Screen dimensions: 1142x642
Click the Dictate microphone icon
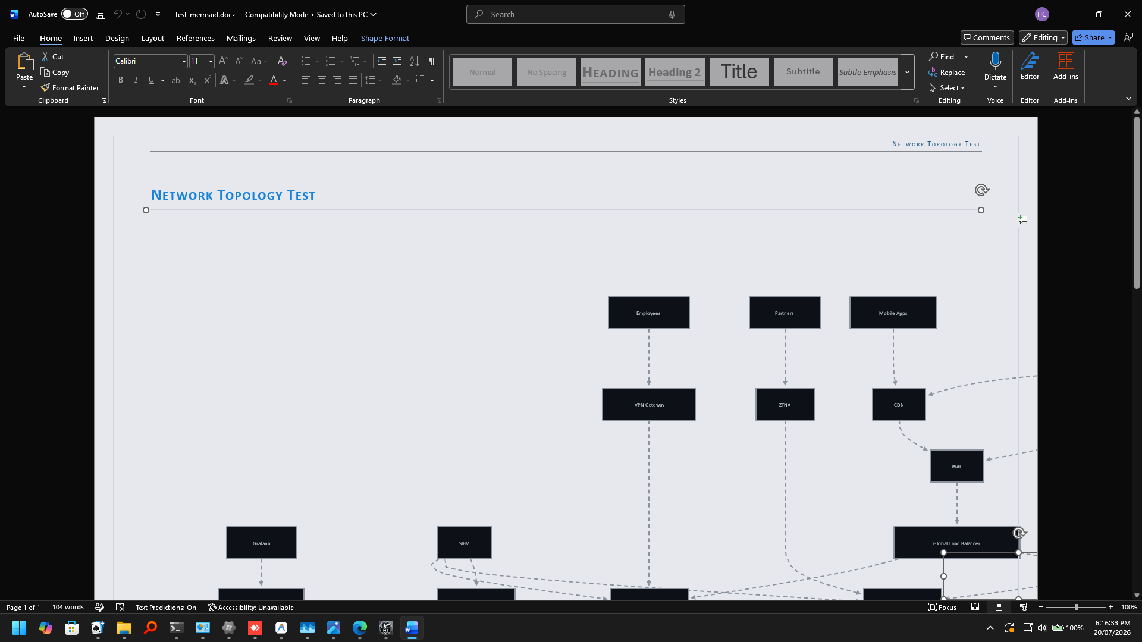coord(995,61)
